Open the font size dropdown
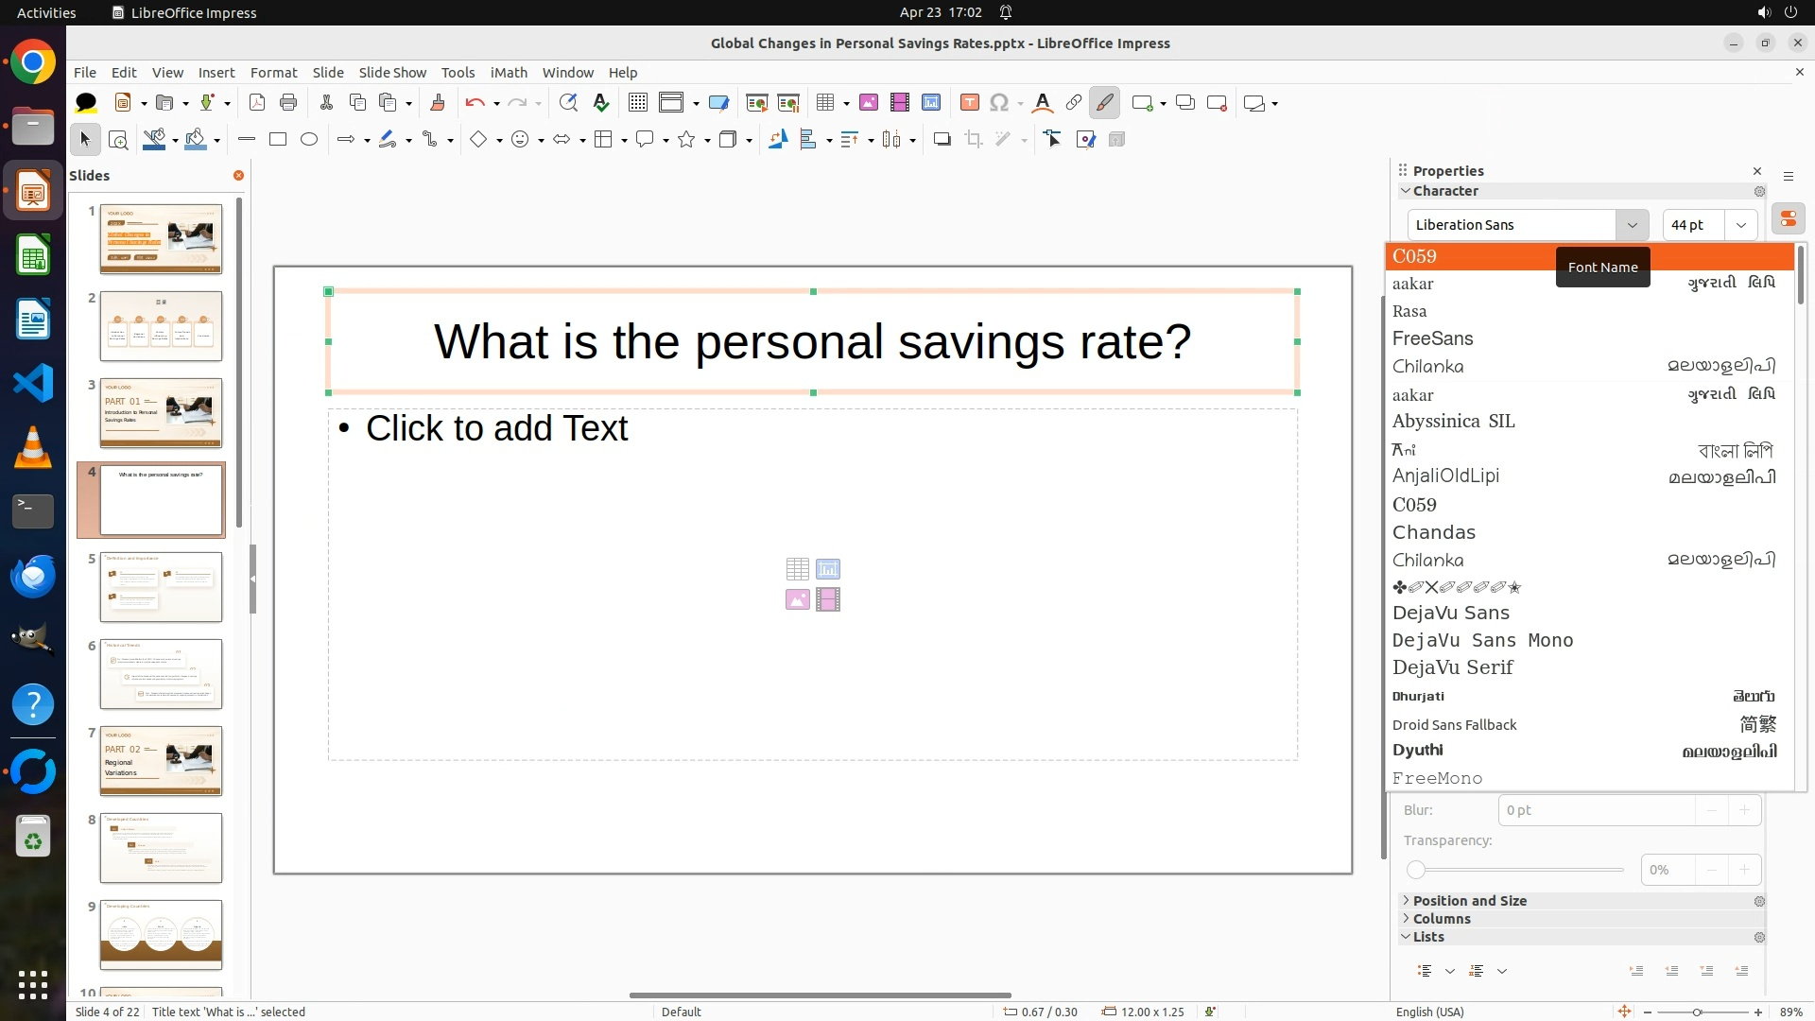Viewport: 1815px width, 1021px height. coord(1740,225)
